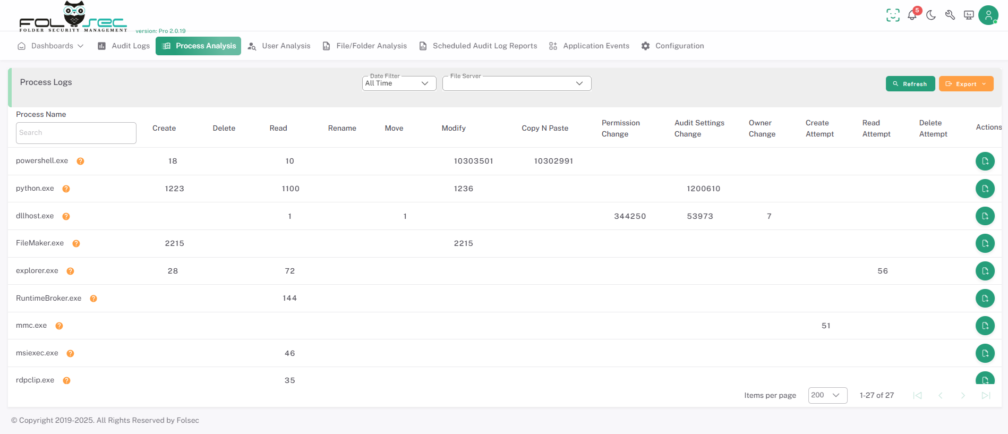Open the user profile avatar

[x=988, y=15]
